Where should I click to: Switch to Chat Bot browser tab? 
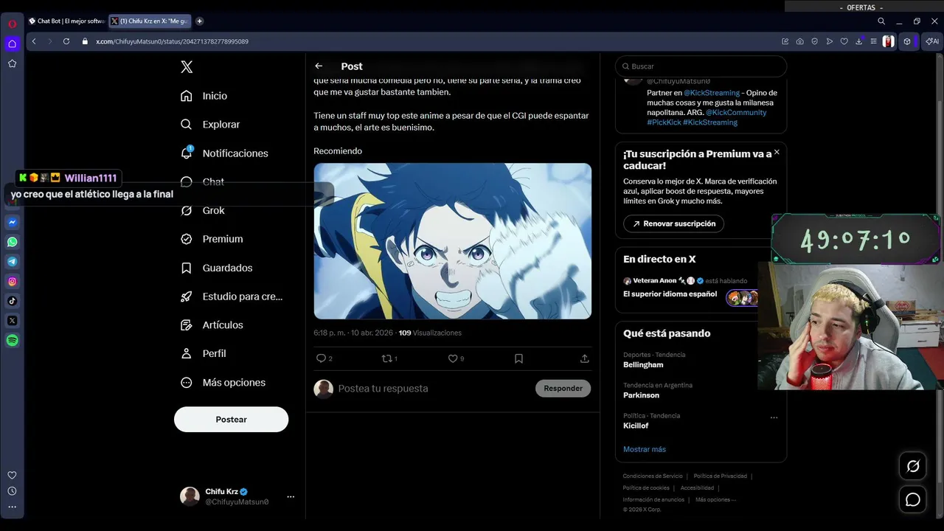pos(66,21)
